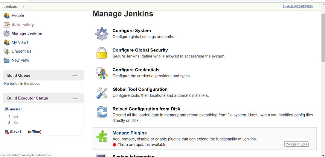Collapse the Build Queue panel
The height and width of the screenshot is (157, 325).
tap(75, 76)
